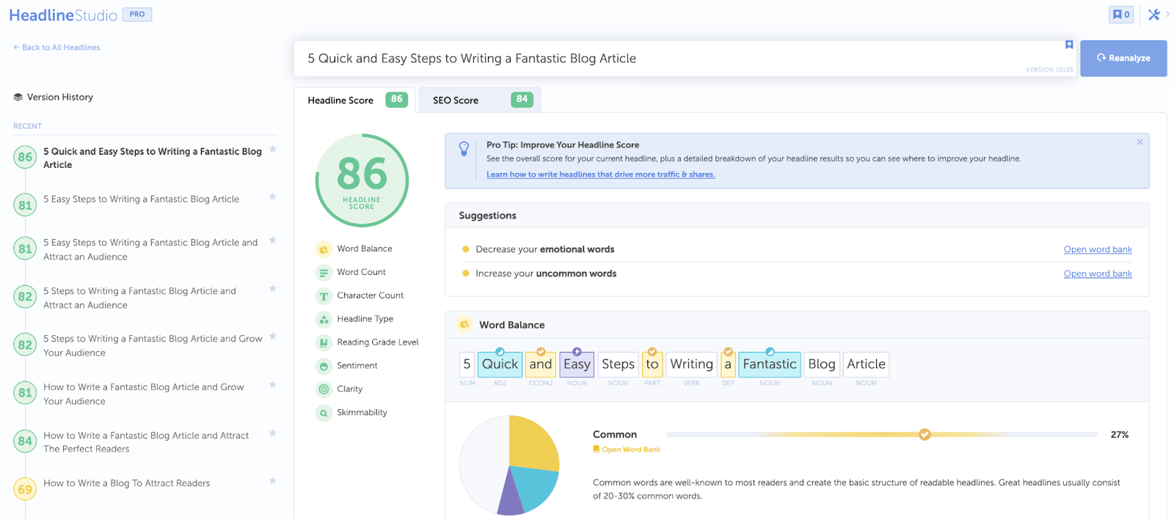This screenshot has width=1174, height=519.
Task: Click the Character Count icon
Action: (324, 296)
